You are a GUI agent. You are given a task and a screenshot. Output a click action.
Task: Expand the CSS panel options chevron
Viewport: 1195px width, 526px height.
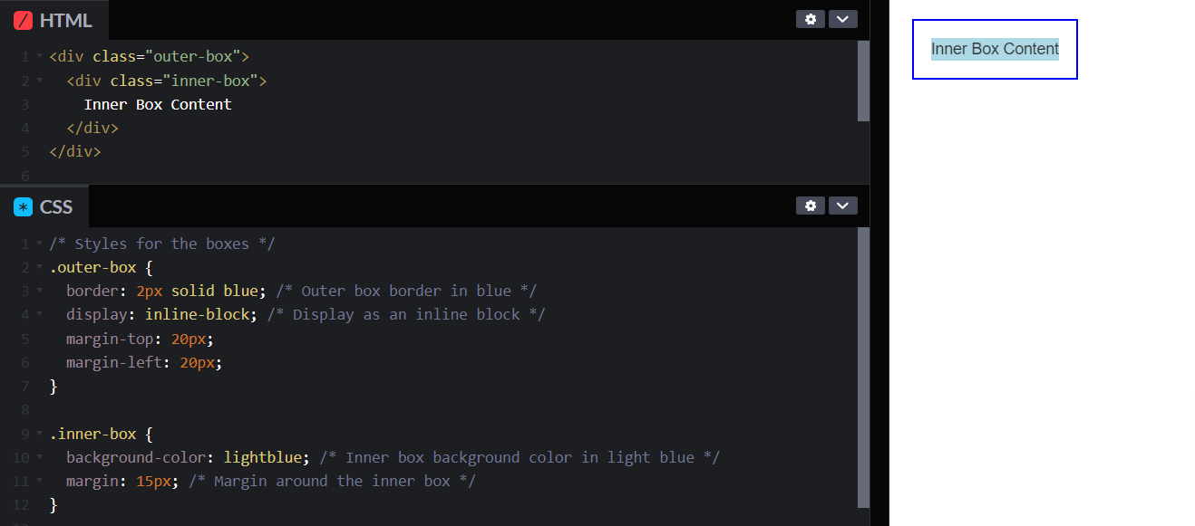pyautogui.click(x=842, y=206)
